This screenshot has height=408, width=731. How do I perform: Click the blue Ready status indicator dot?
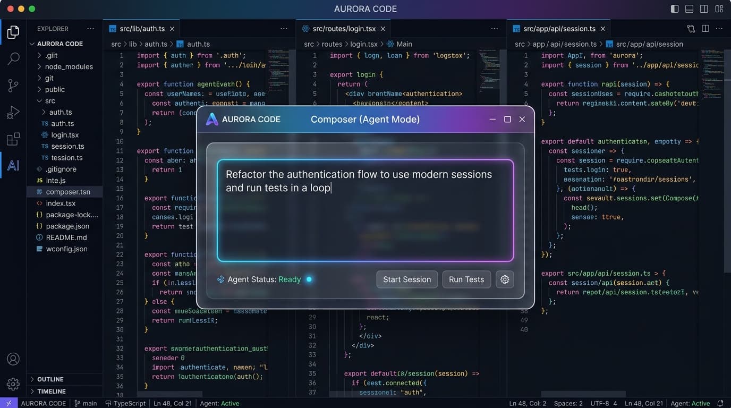(x=309, y=279)
